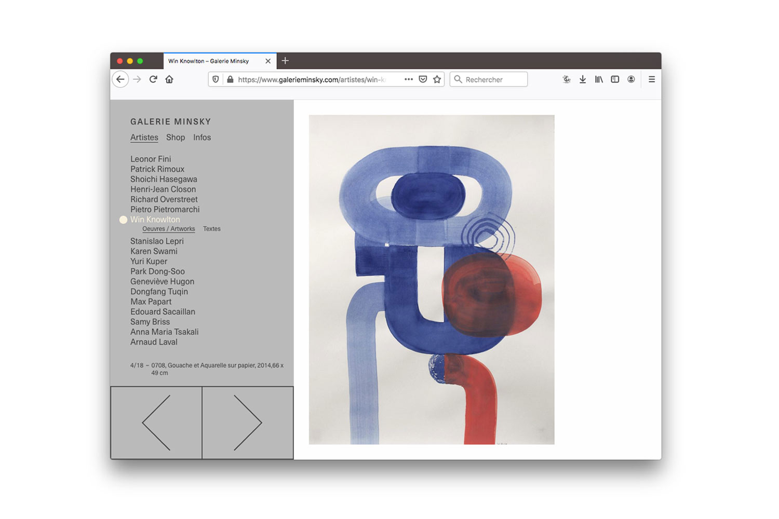Open page actions three-dot menu
Screen dimensions: 779x519
(x=409, y=79)
